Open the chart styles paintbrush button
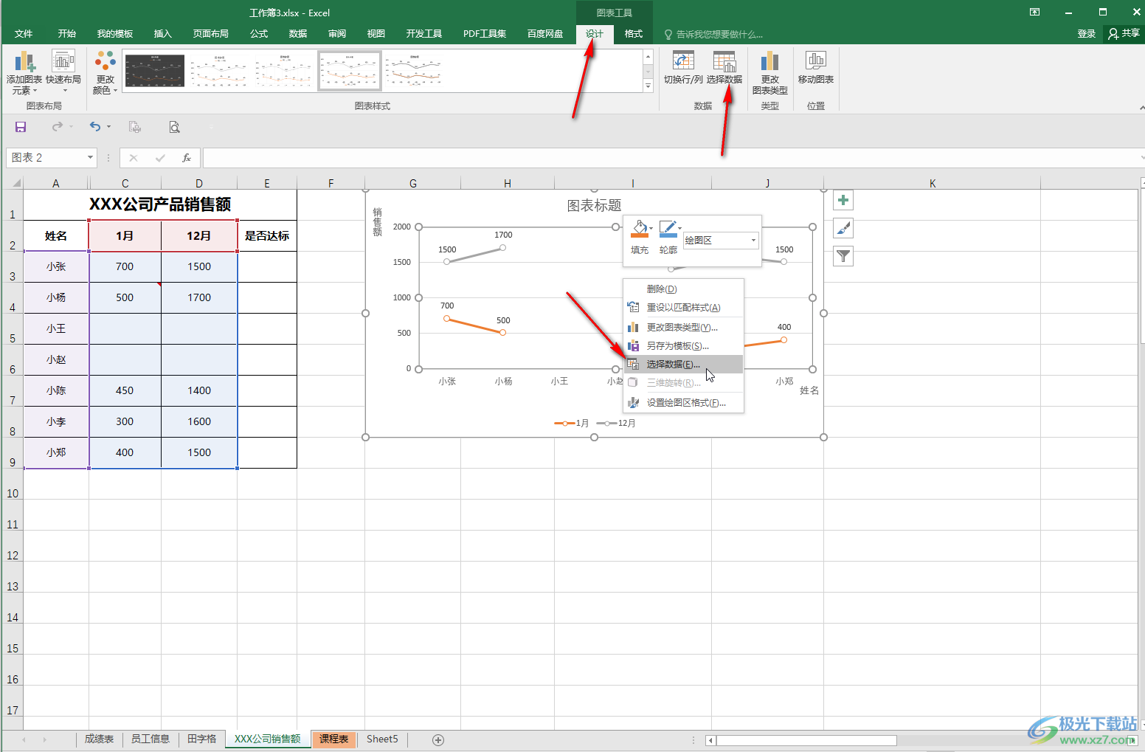Viewport: 1145px width, 752px height. [843, 228]
